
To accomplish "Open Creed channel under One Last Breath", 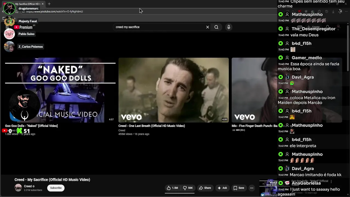I will click(122, 131).
